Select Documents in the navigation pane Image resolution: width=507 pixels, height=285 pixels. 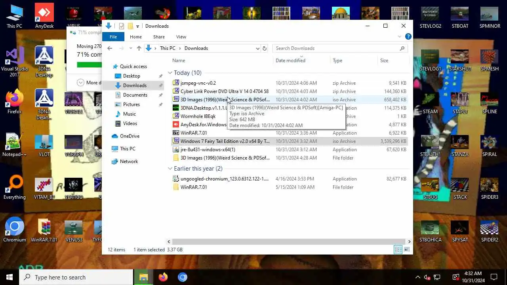coord(135,95)
